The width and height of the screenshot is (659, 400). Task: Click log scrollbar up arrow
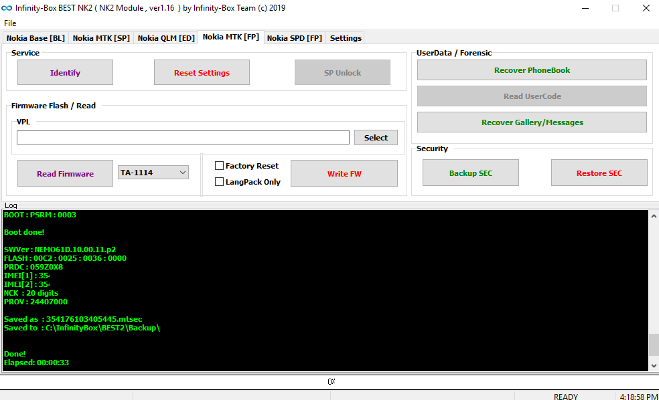pyautogui.click(x=654, y=216)
